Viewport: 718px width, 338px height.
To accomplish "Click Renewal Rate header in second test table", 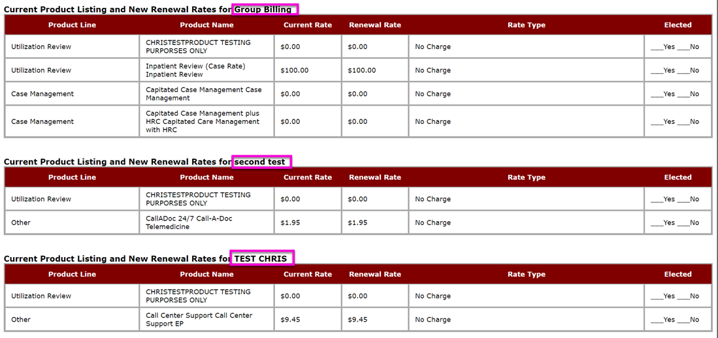I will [375, 177].
